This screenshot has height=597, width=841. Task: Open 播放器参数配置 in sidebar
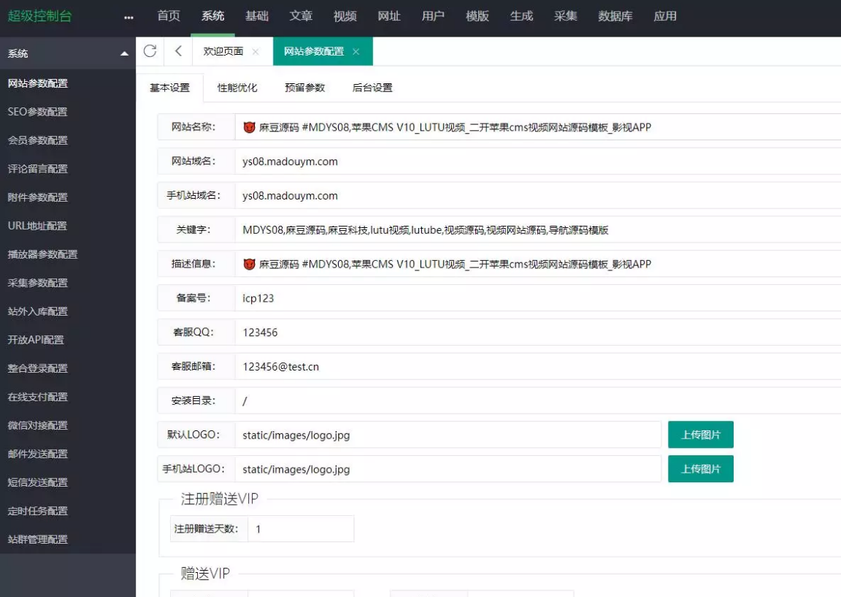tap(42, 254)
